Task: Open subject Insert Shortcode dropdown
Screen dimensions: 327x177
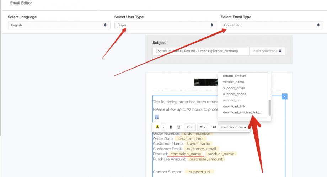Action: point(267,51)
